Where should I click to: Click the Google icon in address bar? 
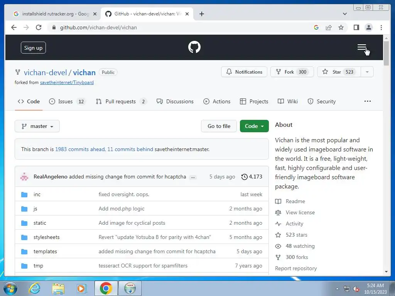click(x=316, y=27)
